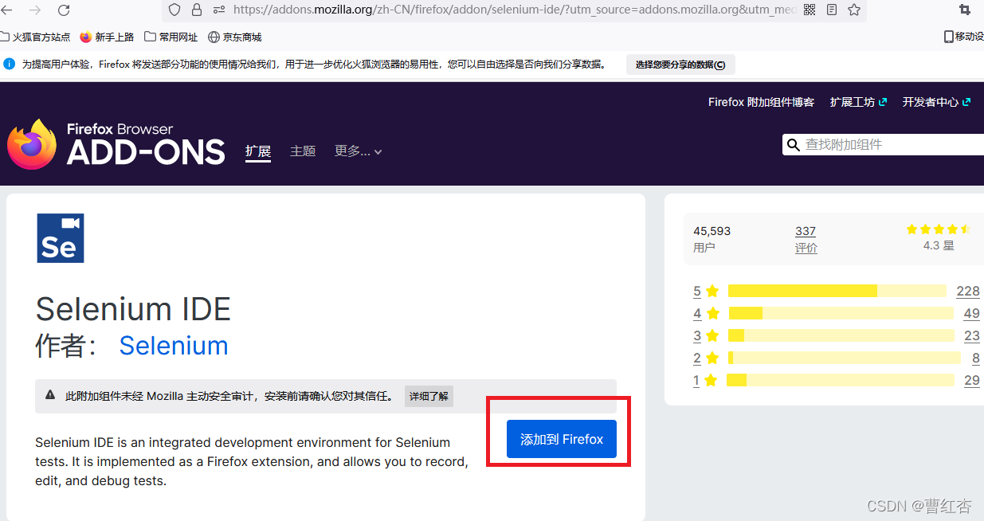Open 新手上路 bookmark
The width and height of the screenshot is (984, 521).
(108, 37)
